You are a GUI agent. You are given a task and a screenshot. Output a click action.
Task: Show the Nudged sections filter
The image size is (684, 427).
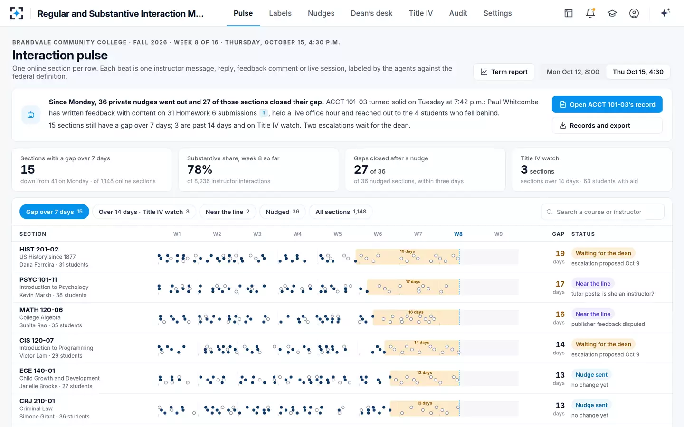pyautogui.click(x=283, y=212)
